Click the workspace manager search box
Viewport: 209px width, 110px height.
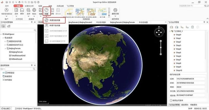tap(17, 30)
